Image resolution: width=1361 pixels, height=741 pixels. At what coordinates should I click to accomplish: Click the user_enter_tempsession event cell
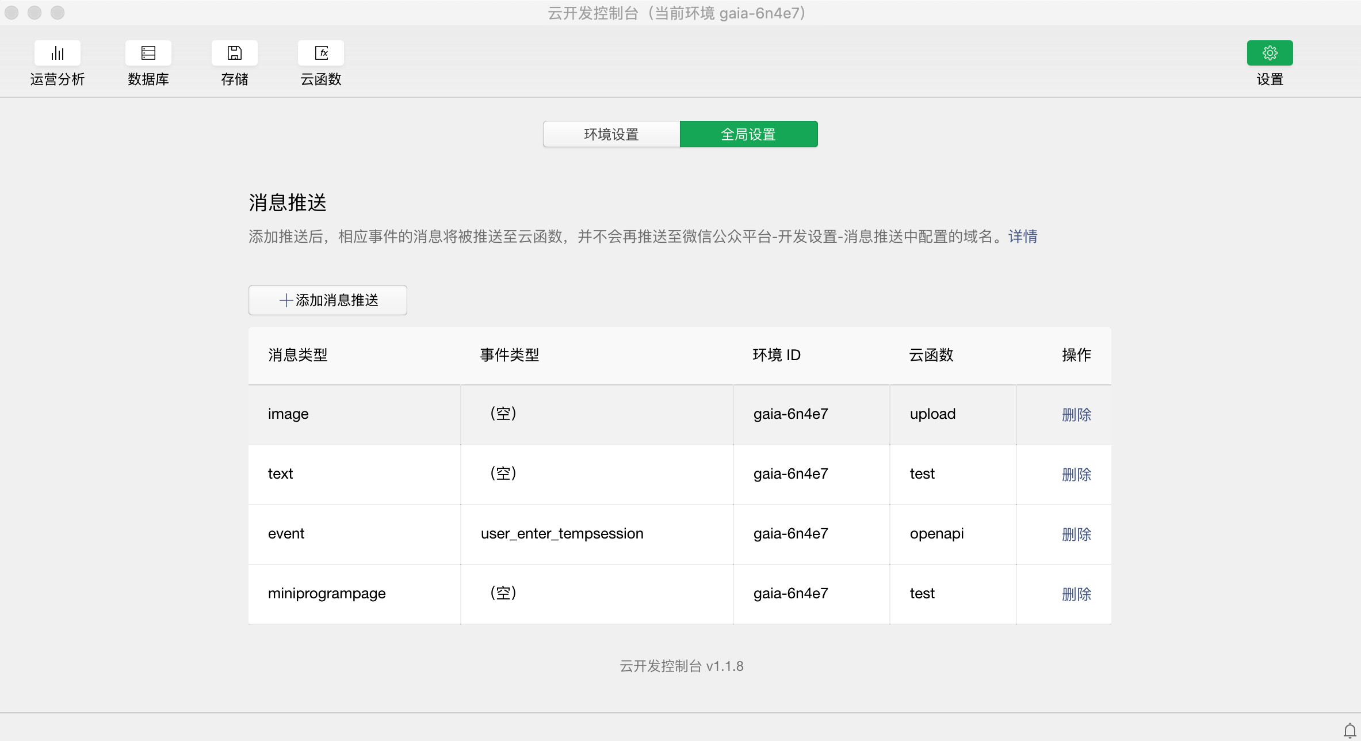562,534
